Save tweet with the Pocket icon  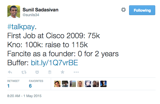37,72
